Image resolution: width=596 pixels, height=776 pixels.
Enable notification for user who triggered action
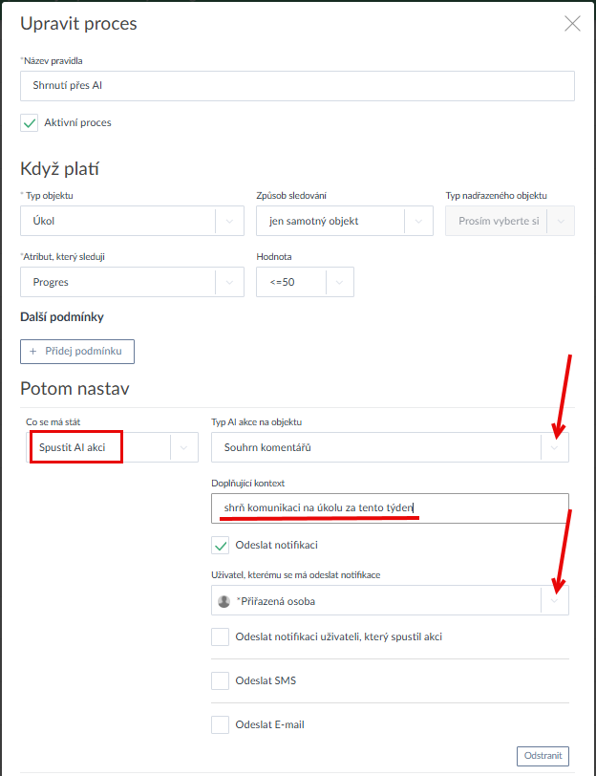pos(221,637)
